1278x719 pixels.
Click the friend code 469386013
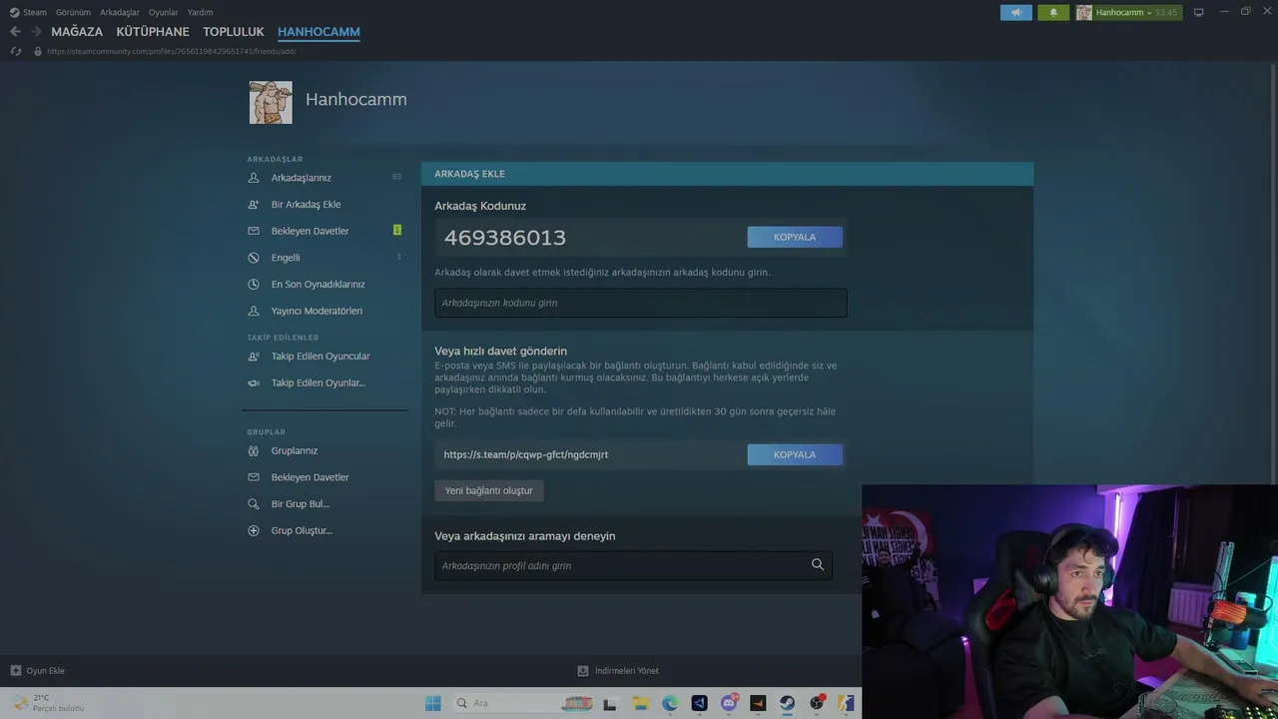click(x=505, y=238)
